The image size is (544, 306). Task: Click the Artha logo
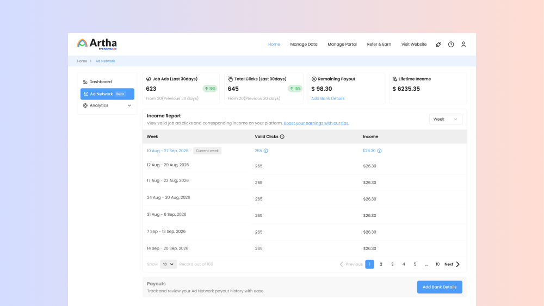(x=97, y=44)
